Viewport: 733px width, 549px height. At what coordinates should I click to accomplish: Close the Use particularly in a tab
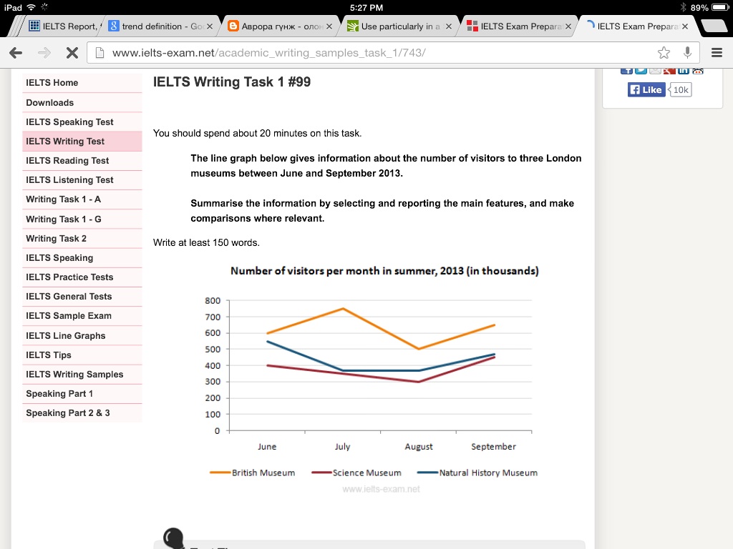coord(449,26)
